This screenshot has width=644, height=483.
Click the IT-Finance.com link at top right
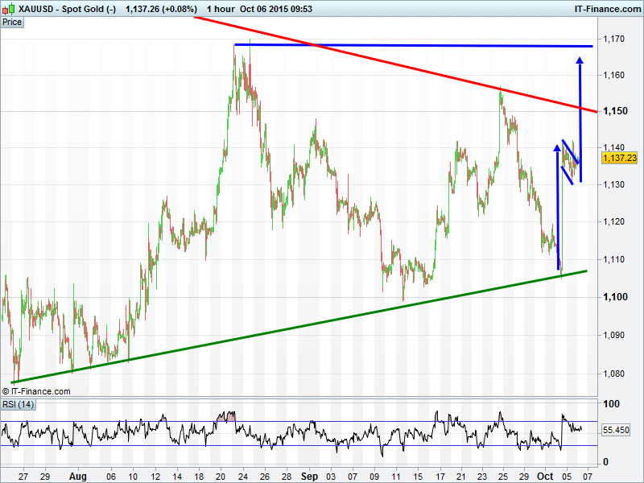(x=607, y=8)
